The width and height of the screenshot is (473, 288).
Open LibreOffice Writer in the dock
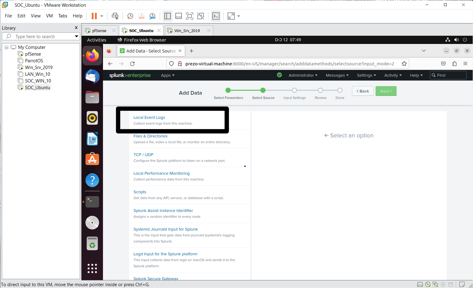(x=92, y=139)
